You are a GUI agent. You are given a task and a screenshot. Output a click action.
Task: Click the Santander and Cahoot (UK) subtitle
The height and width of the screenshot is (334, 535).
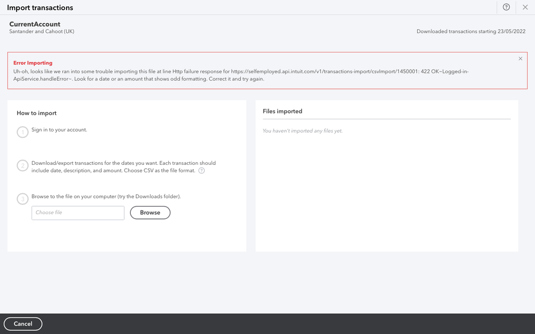click(41, 31)
